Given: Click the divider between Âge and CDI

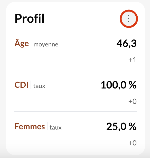Looking at the screenshot, I should [x=76, y=70].
